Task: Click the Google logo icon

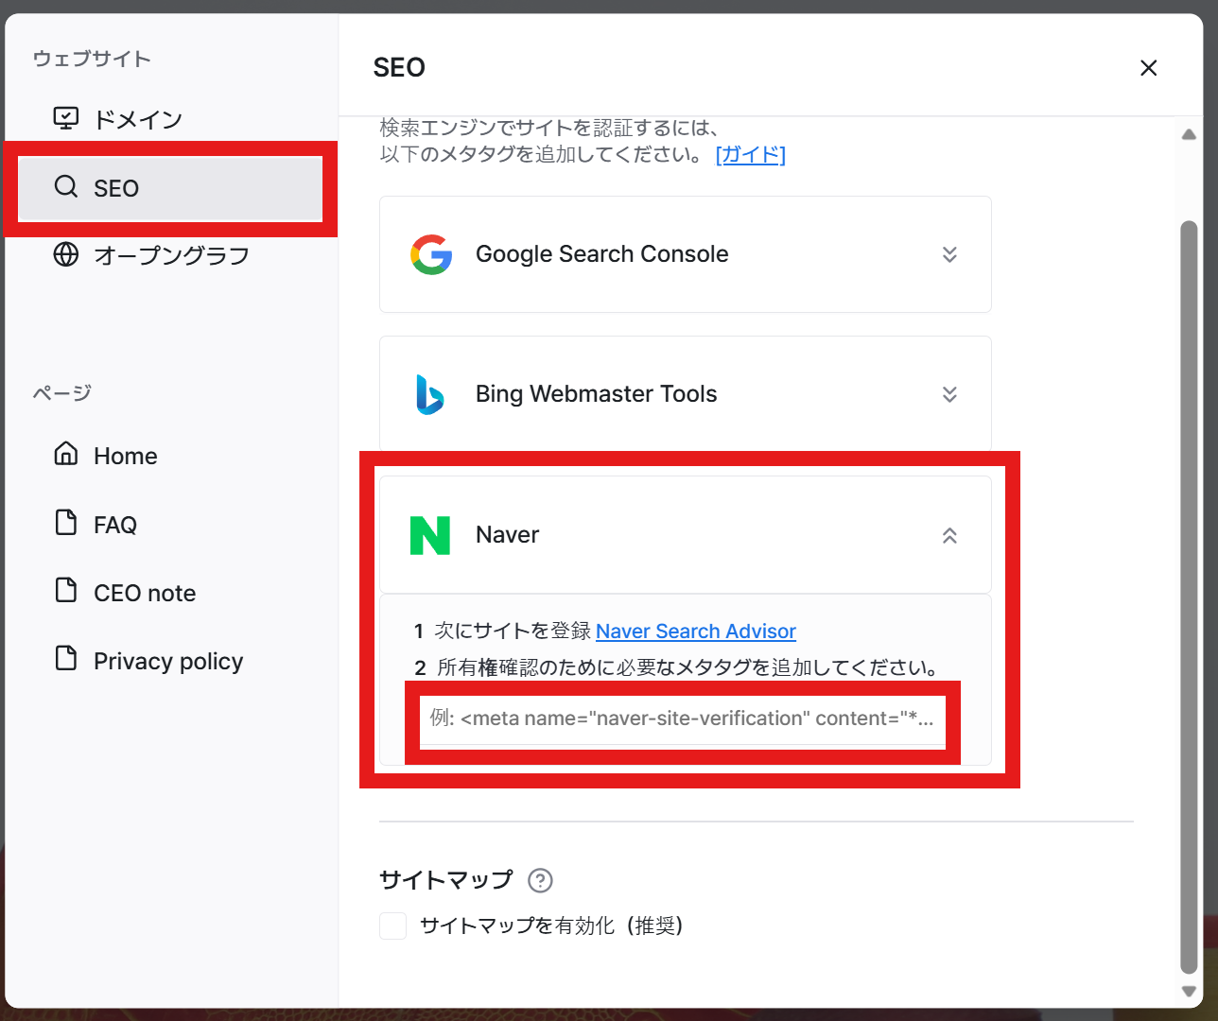Action: pos(431,254)
